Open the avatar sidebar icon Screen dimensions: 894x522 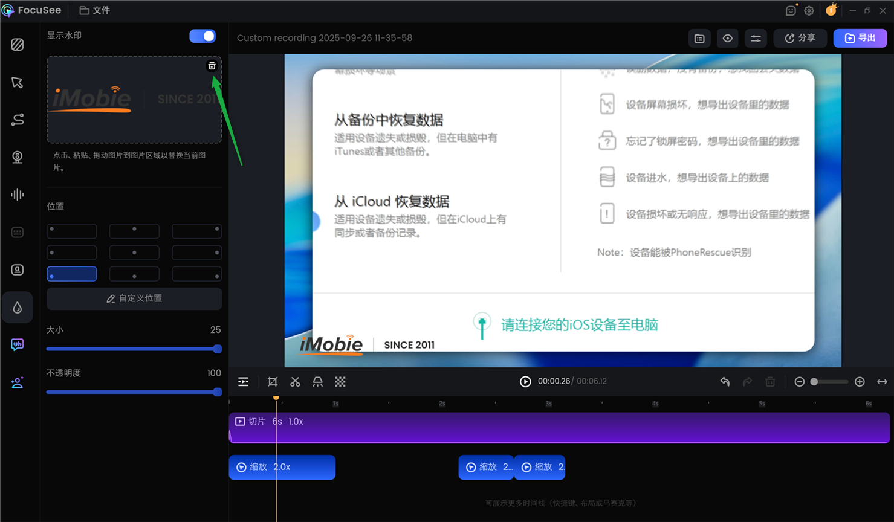tap(18, 382)
